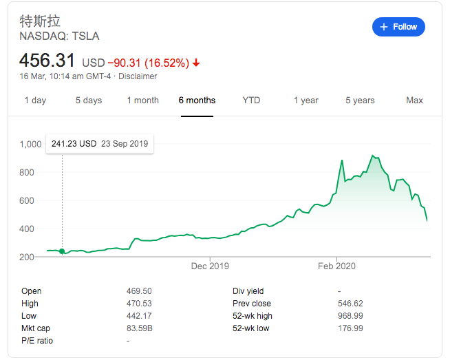The image size is (450, 358).
Task: Click the 52-wk low label
Action: 251,328
